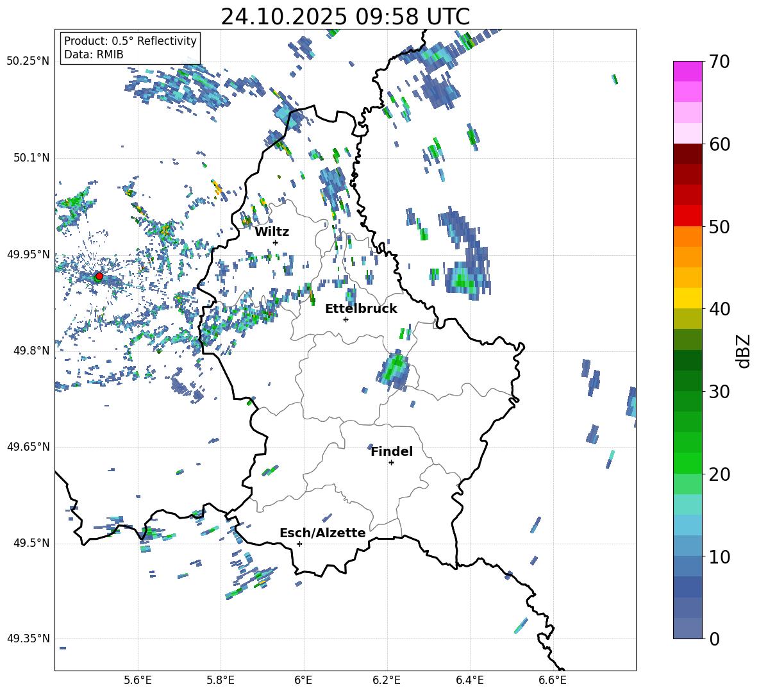759x693 pixels.
Task: Click the orange colorbar segment below 50
Action: pos(687,237)
